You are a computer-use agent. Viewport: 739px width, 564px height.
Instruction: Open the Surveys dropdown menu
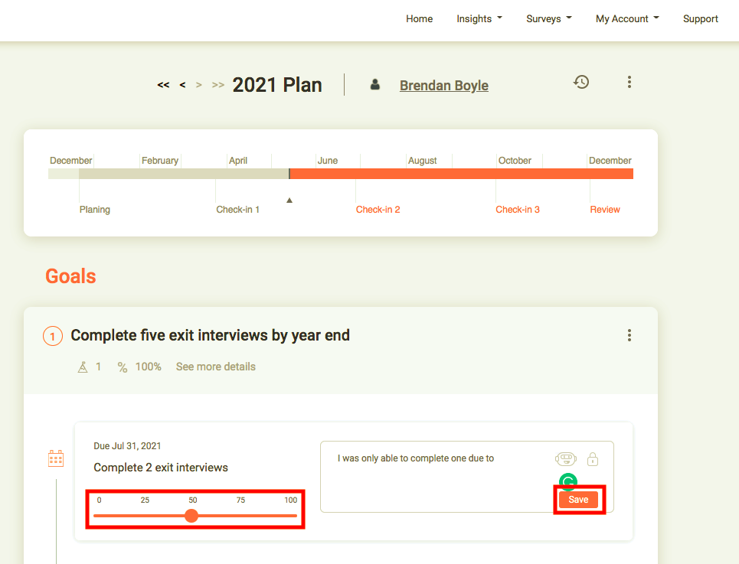548,18
